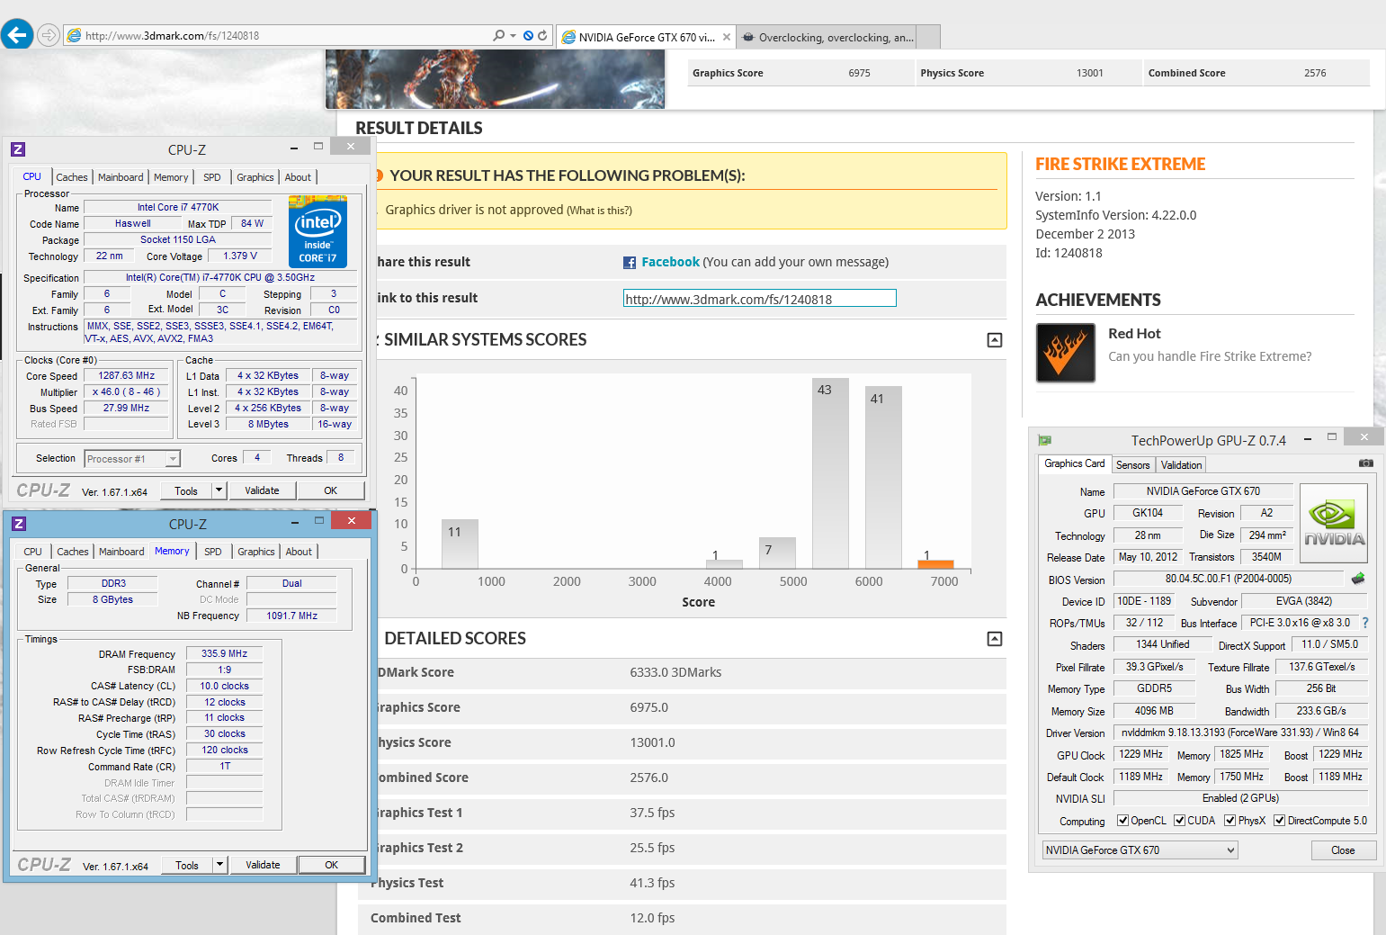Screen dimensions: 1386x935
Task: Click the Facebook share icon
Action: coord(630,263)
